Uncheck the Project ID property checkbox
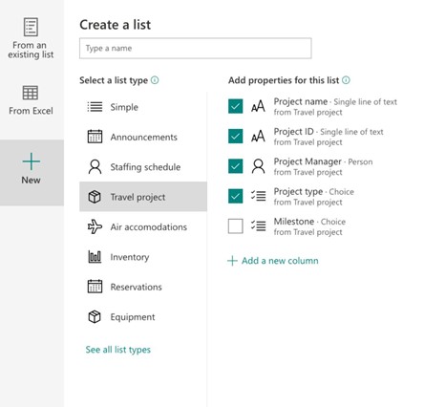The width and height of the screenshot is (424, 407). click(236, 137)
